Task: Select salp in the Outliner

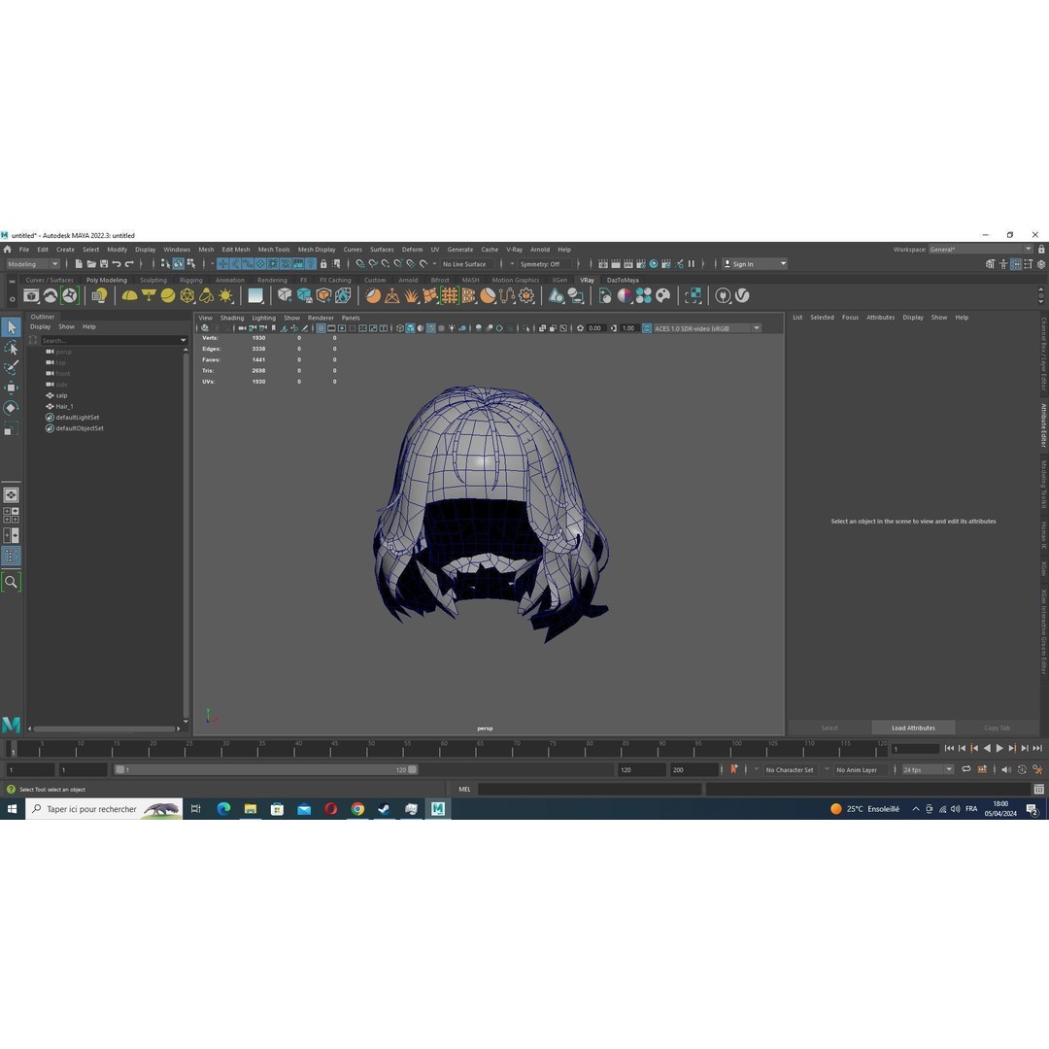Action: point(61,396)
